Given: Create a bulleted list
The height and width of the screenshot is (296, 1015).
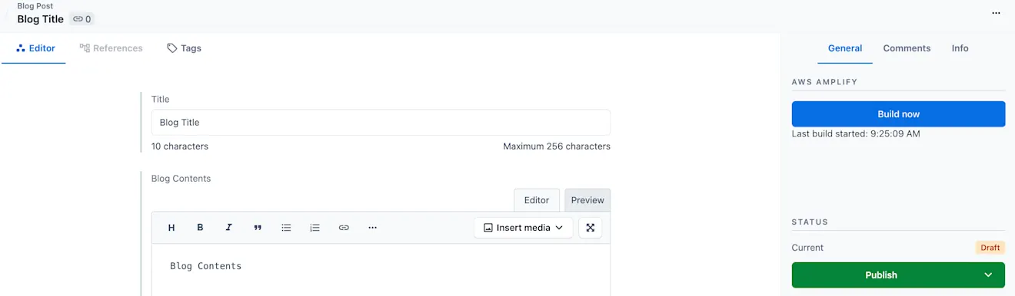Looking at the screenshot, I should click(286, 228).
